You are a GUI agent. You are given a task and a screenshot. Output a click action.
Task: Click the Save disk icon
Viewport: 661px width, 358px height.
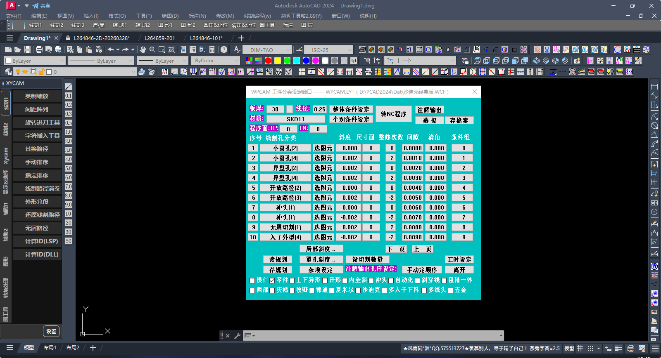point(27,49)
